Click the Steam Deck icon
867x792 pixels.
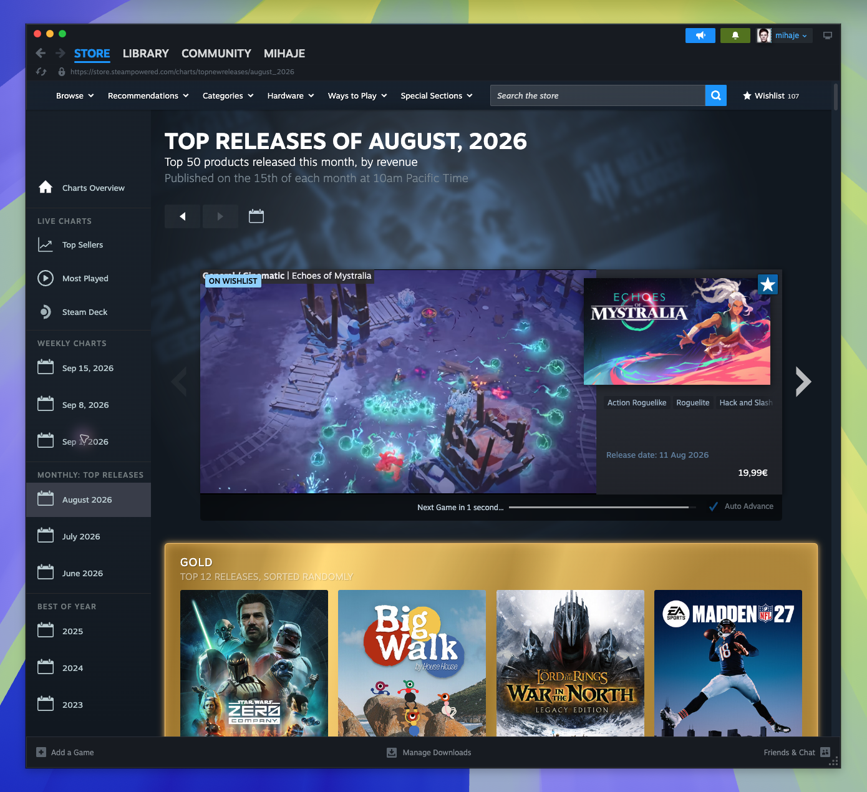point(46,312)
